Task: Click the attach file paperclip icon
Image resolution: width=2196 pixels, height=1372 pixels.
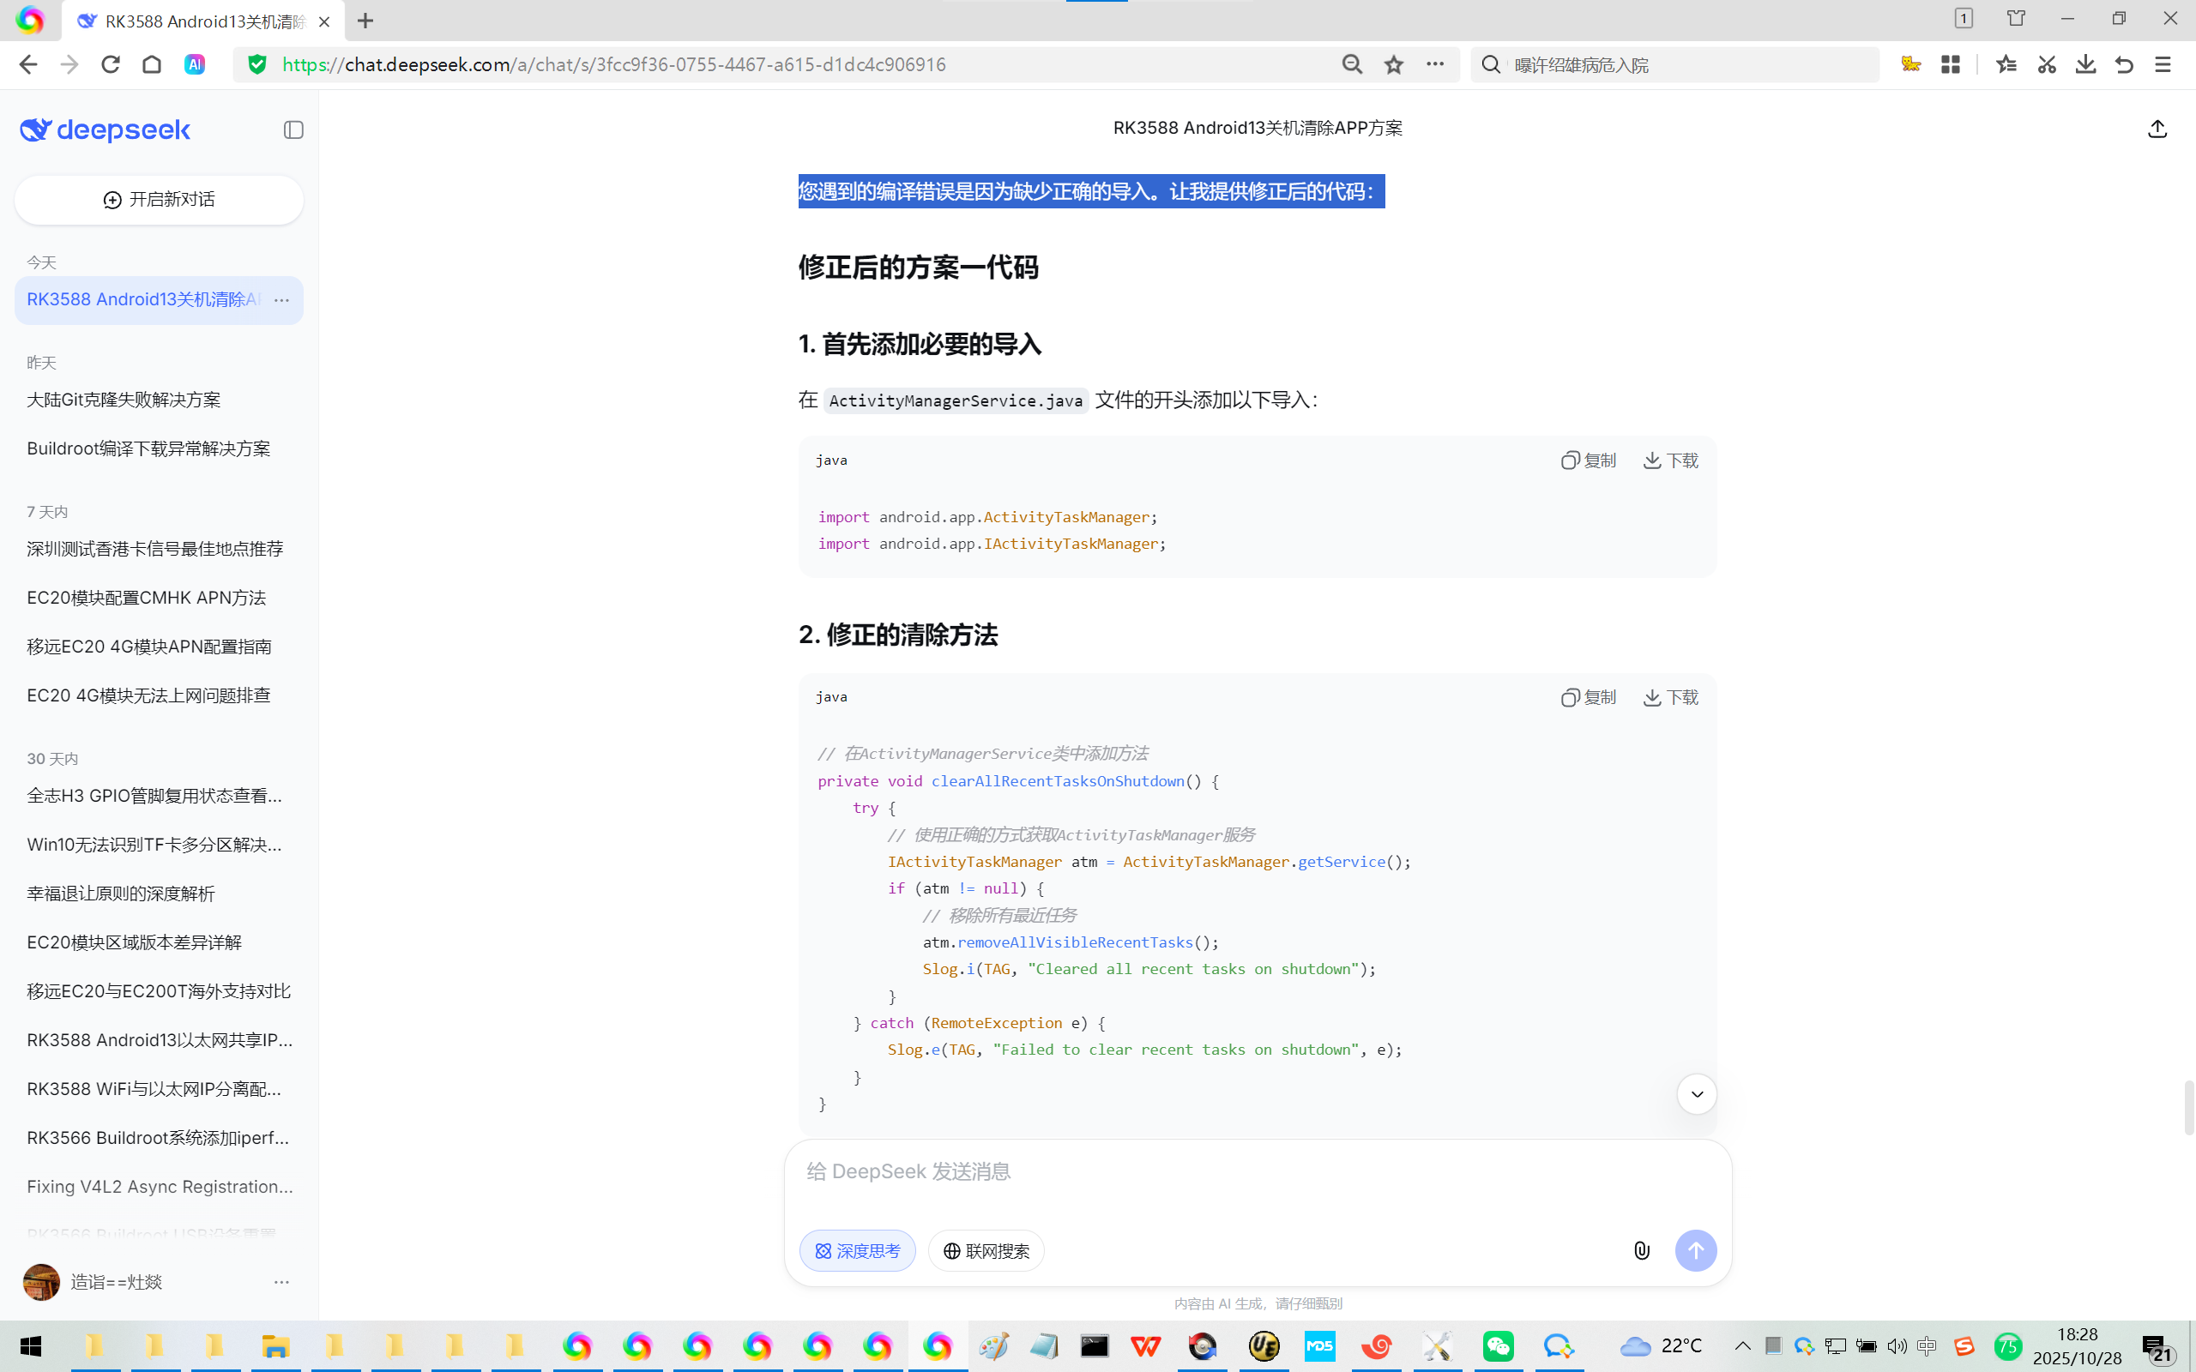Action: coord(1641,1250)
